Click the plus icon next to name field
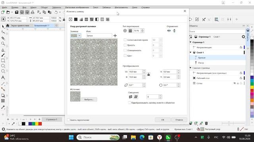Viewport: 254px width, 142px height. (x=115, y=35)
